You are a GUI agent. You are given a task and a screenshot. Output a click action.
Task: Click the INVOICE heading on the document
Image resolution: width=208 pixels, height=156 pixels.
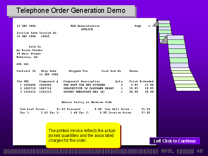(x=87, y=29)
